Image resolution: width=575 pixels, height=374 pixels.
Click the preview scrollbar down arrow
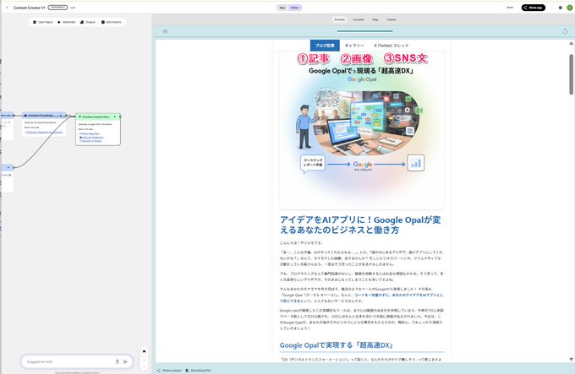pyautogui.click(x=571, y=360)
